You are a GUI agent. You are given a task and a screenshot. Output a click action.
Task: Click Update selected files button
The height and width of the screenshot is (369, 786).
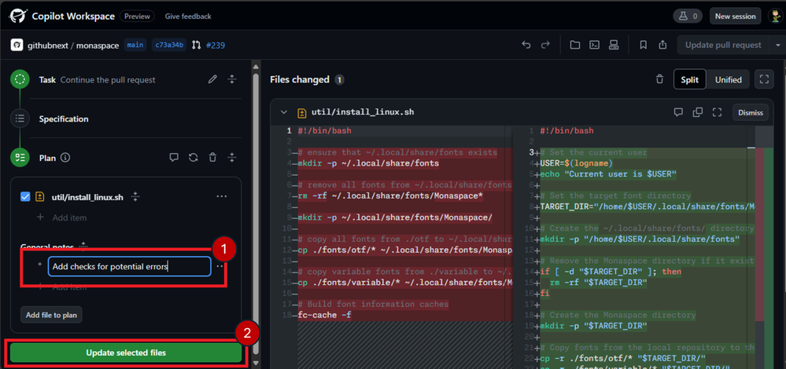(x=126, y=353)
